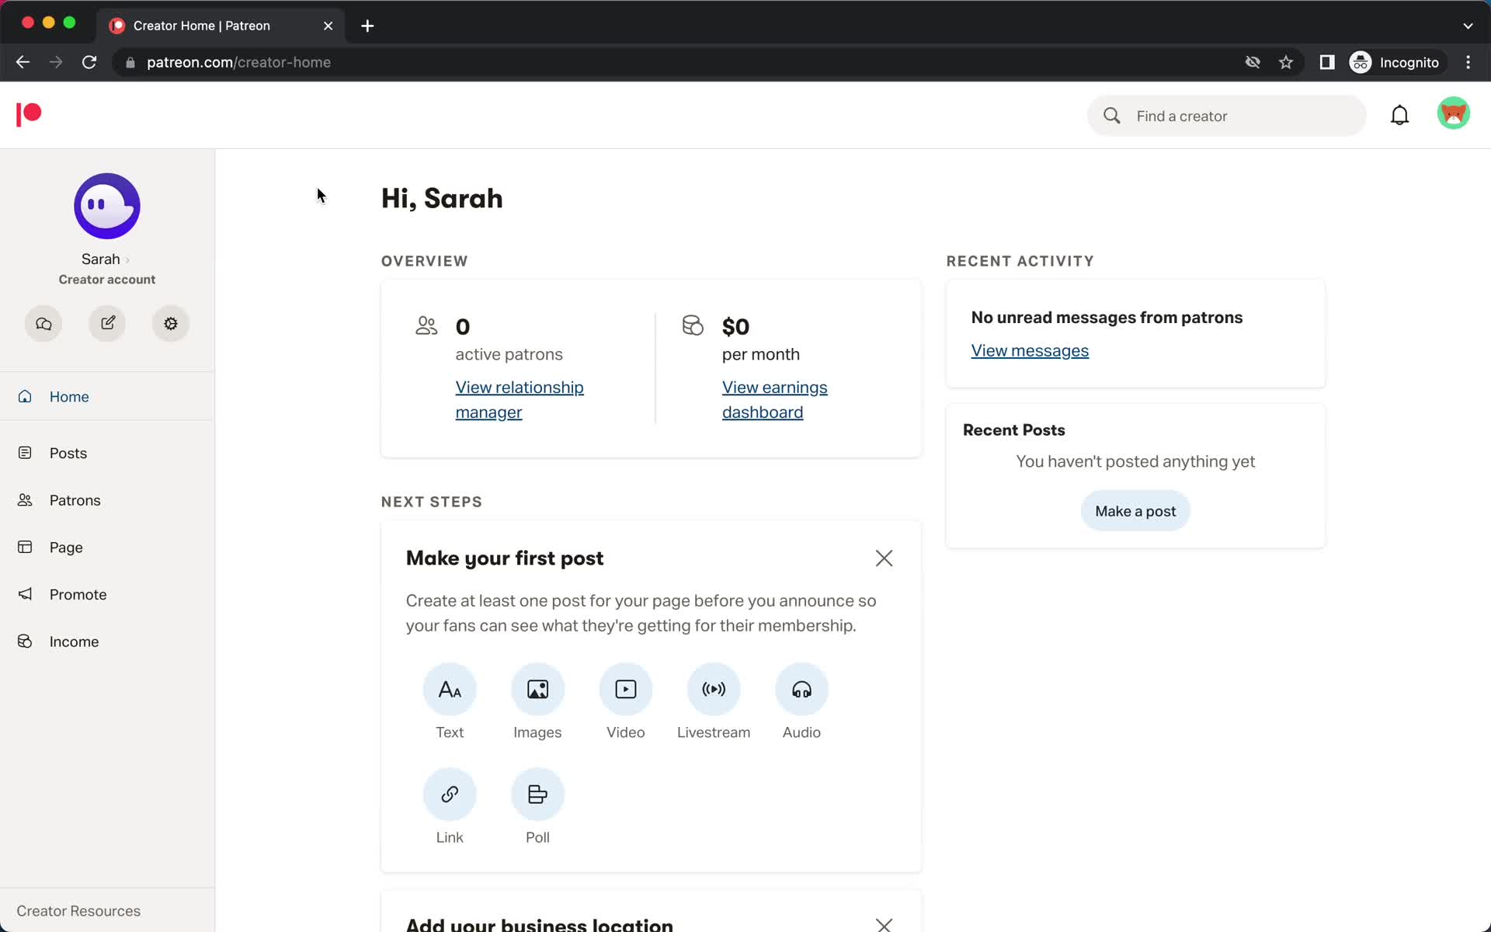The image size is (1491, 932).
Task: Click the Make a post button
Action: pos(1135,510)
